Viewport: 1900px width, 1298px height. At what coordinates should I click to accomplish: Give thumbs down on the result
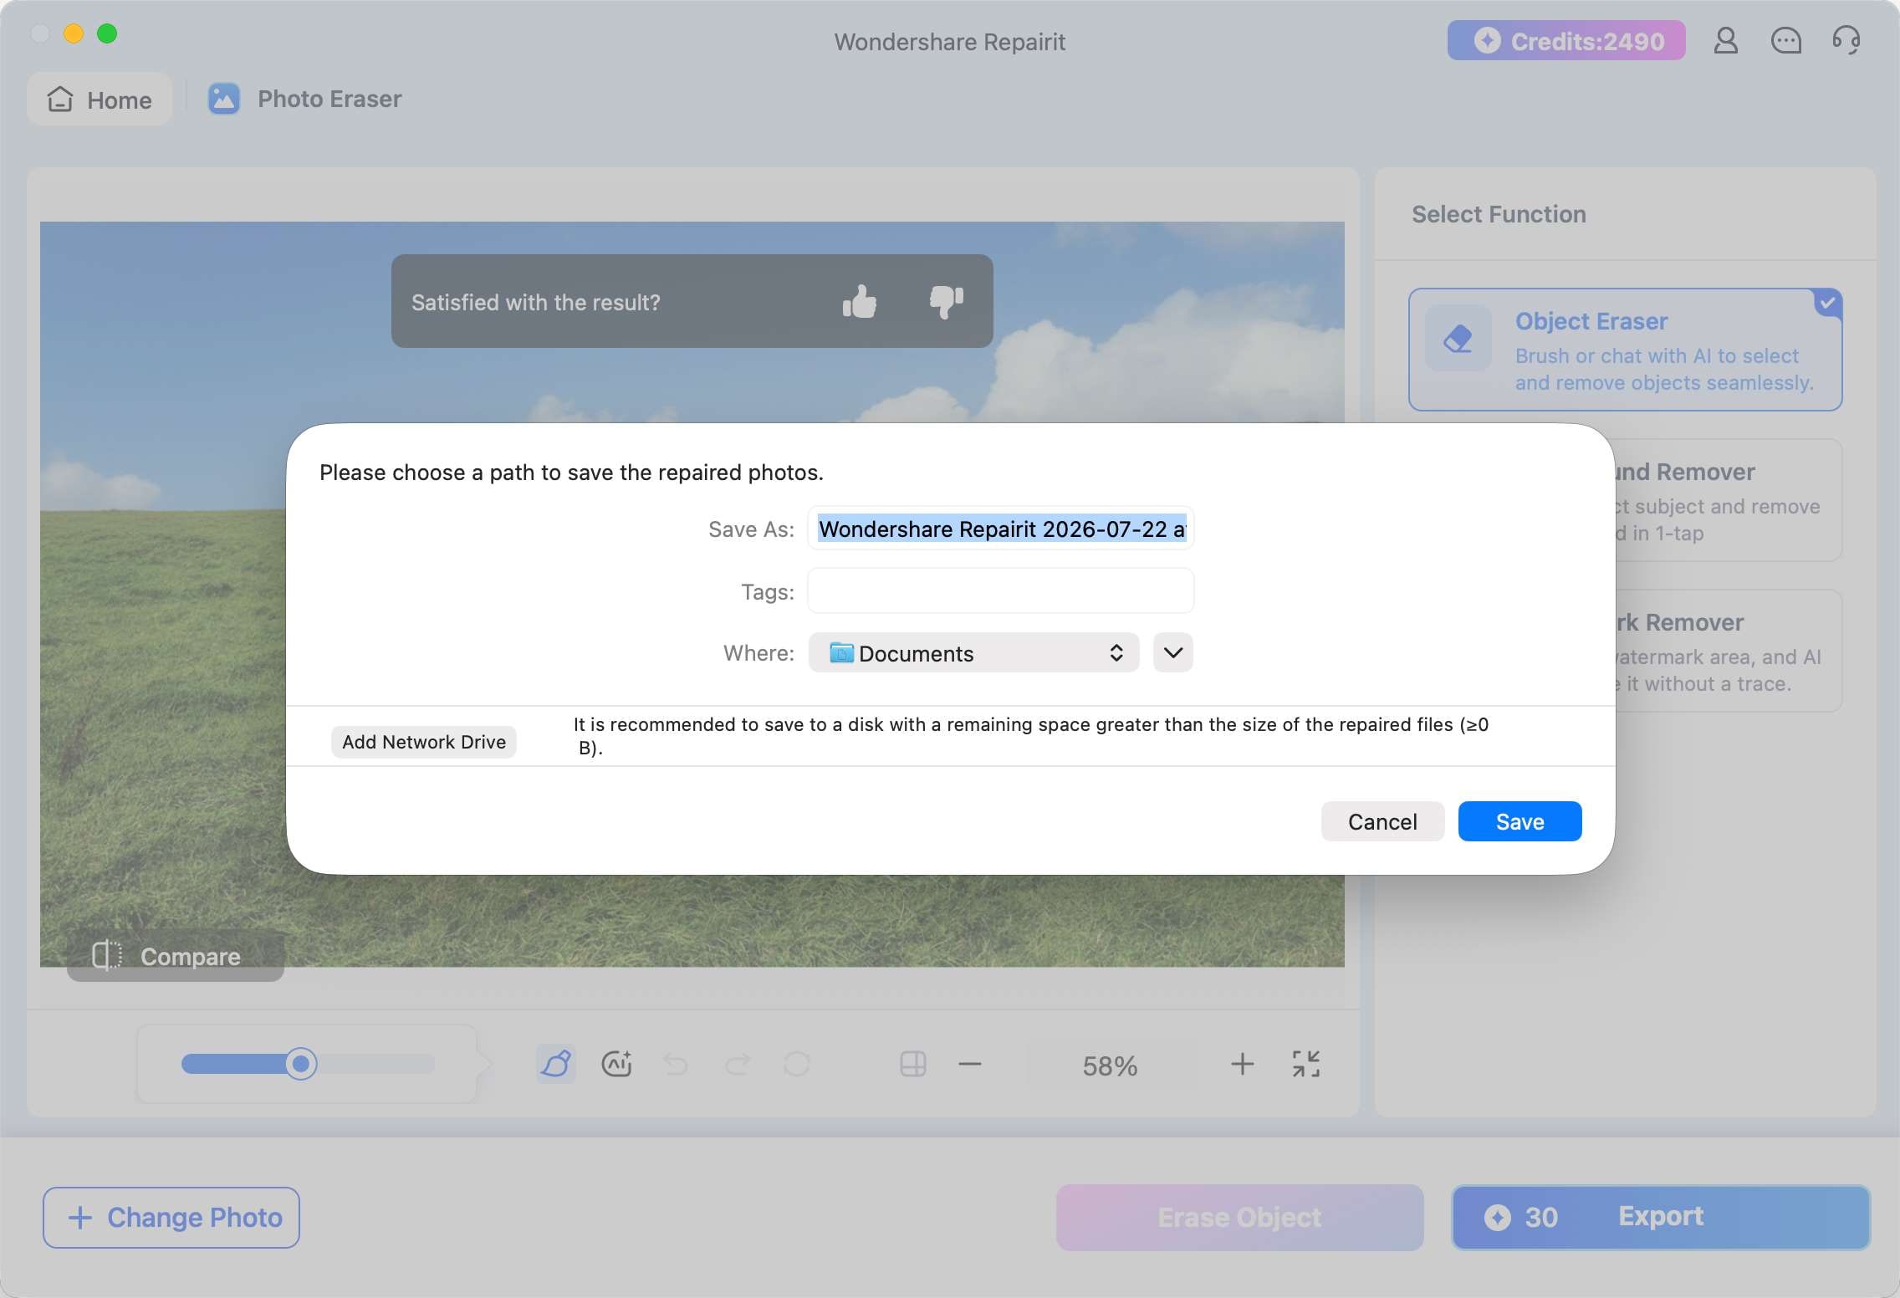pyautogui.click(x=947, y=302)
